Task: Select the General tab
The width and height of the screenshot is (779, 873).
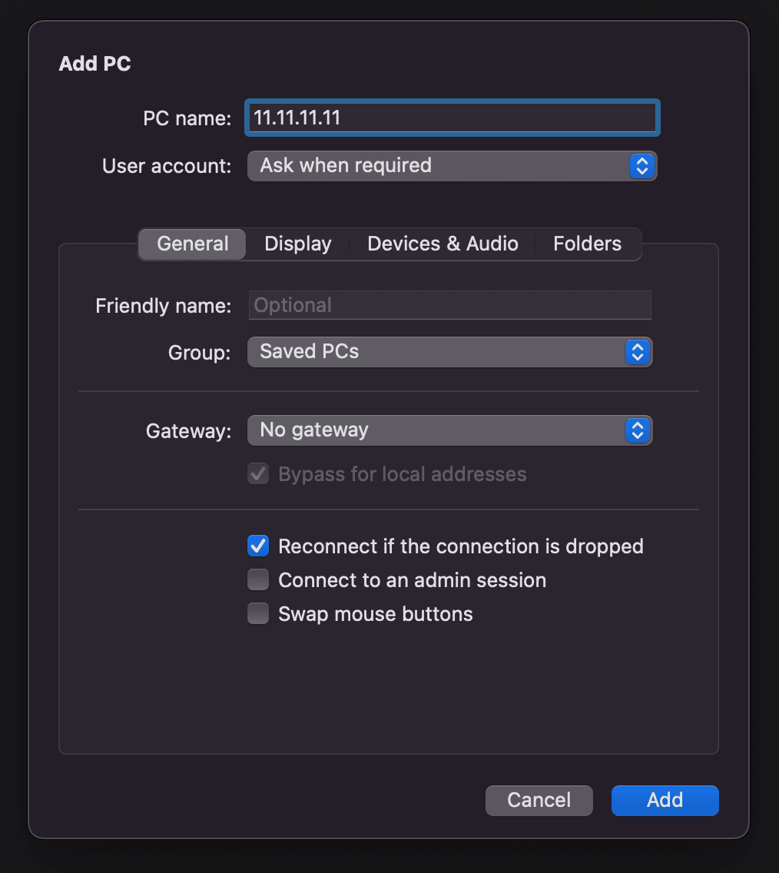Action: pyautogui.click(x=192, y=244)
